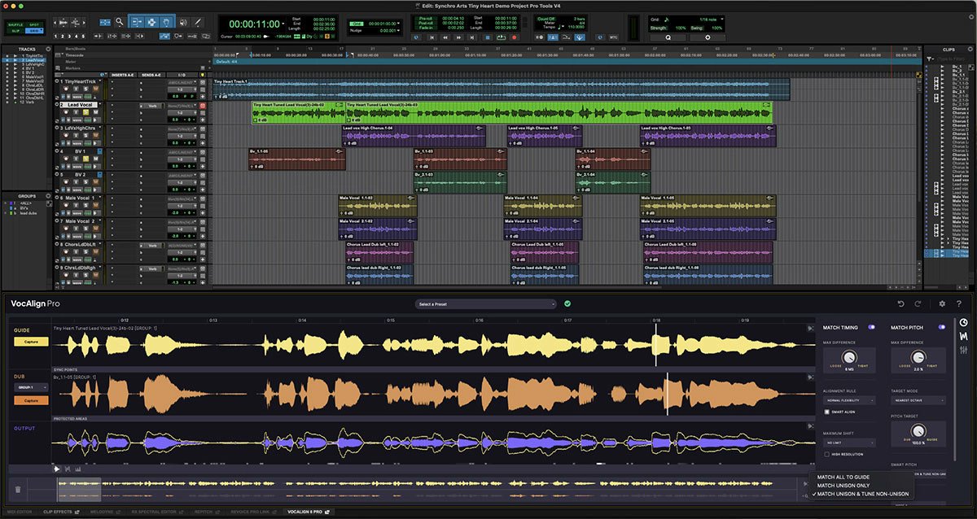Open the grid value 1/16 note dropdown
Screen dimensions: 977x519
click(x=721, y=18)
